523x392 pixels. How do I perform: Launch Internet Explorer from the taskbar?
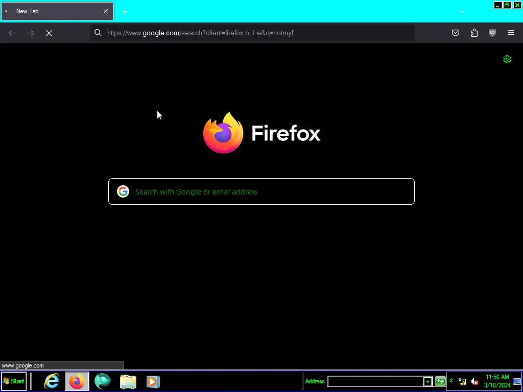tap(52, 381)
